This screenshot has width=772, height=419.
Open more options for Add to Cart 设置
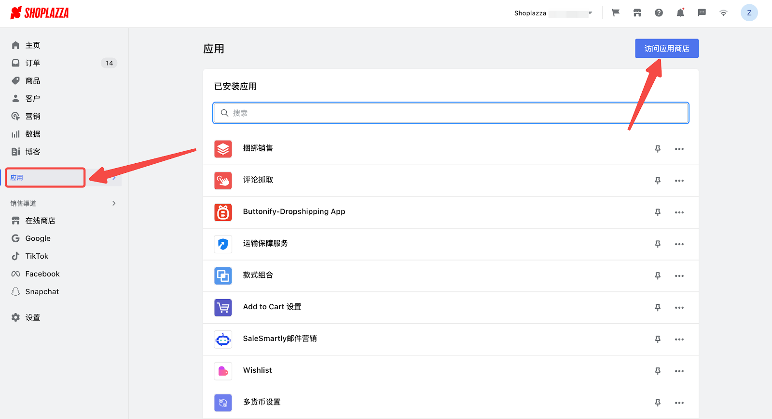coord(679,308)
